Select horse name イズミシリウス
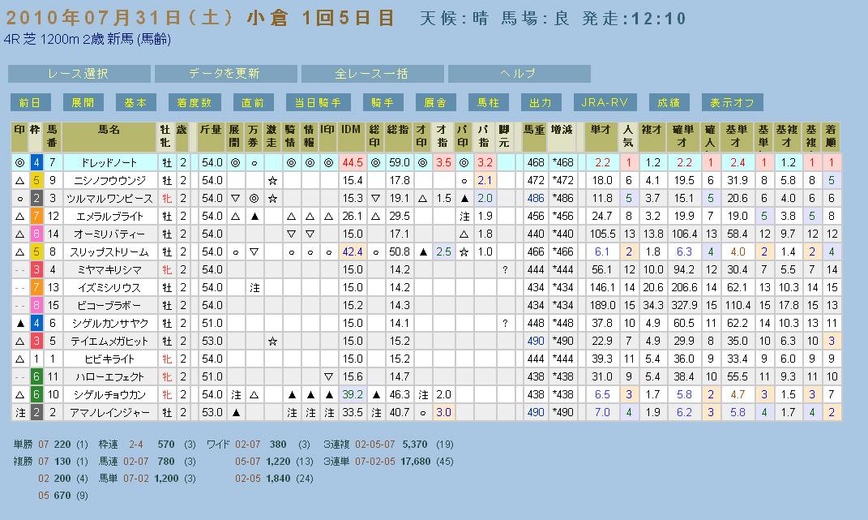This screenshot has height=520, width=868. pos(109,287)
